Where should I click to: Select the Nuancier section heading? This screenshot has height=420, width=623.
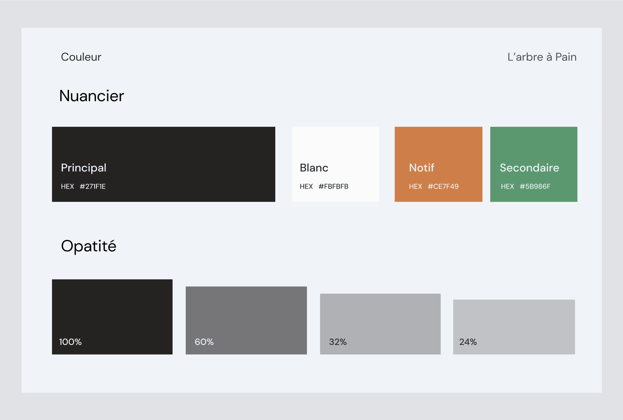click(x=92, y=96)
